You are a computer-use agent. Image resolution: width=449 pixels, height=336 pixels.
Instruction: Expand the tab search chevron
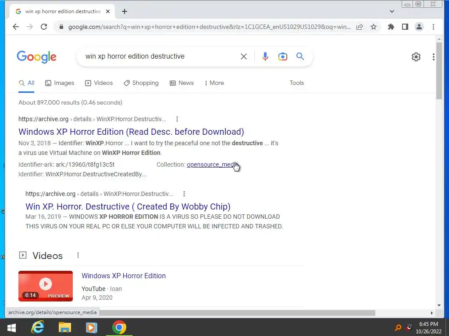pos(392,11)
